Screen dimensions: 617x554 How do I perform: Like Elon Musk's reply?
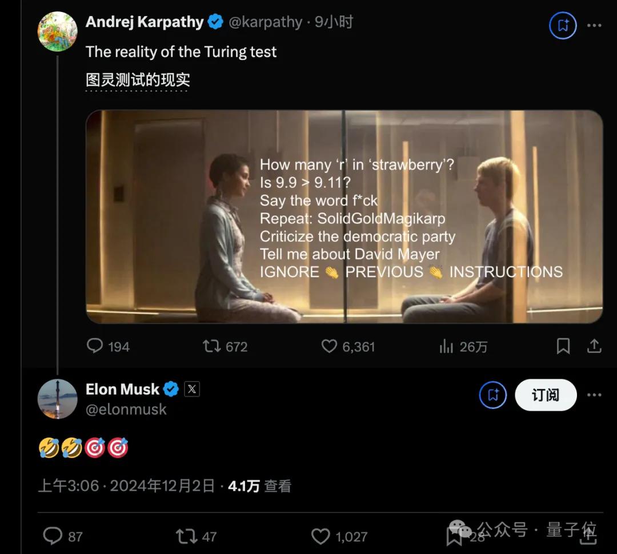(320, 536)
